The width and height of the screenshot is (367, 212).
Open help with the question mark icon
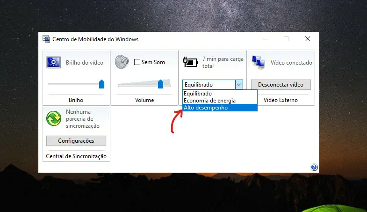pyautogui.click(x=314, y=167)
